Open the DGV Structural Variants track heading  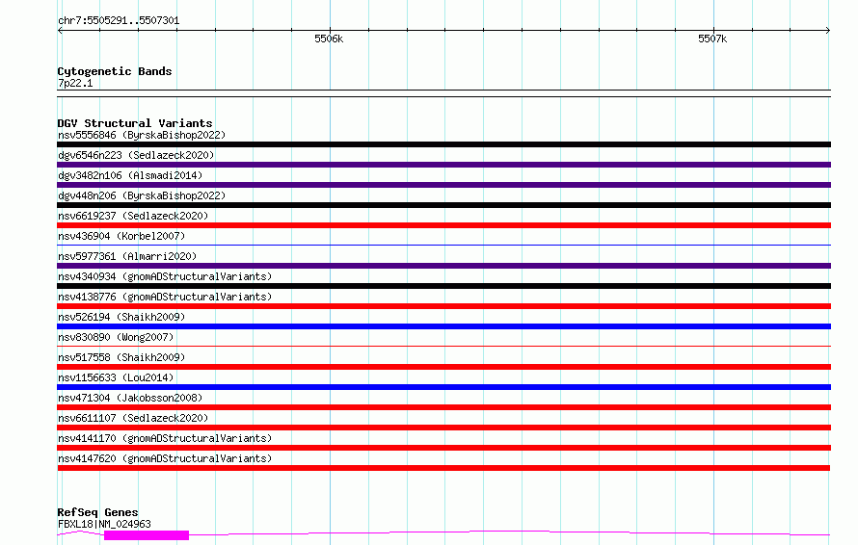click(135, 123)
